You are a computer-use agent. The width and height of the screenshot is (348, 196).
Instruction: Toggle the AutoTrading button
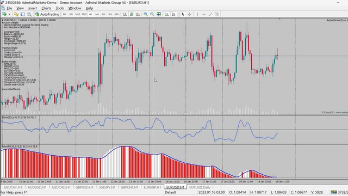click(x=47, y=14)
